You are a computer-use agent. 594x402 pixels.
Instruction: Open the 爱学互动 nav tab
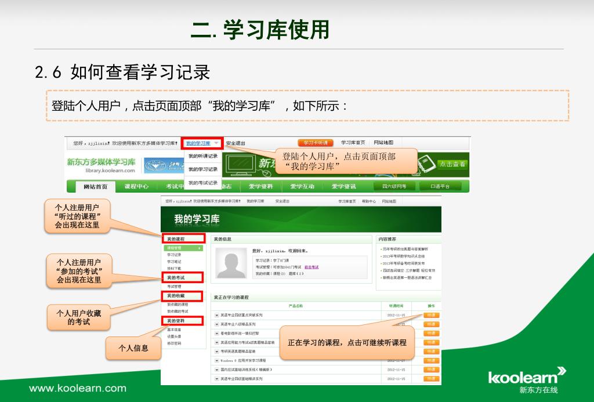302,186
